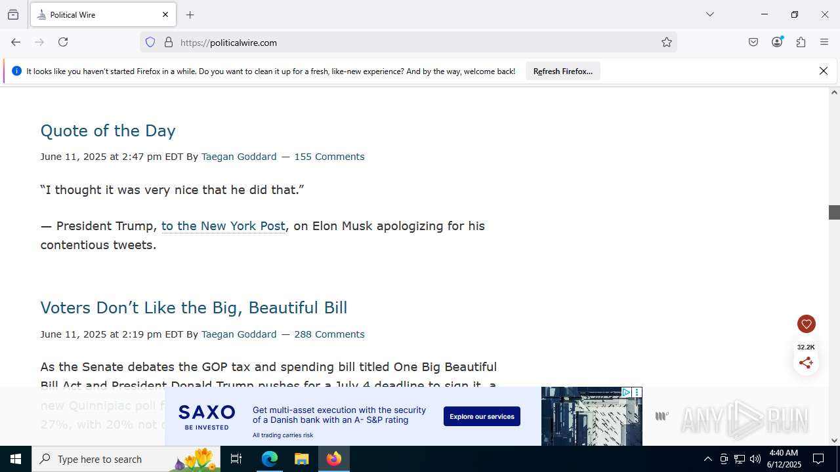Dismiss the Firefox notification bar
The width and height of the screenshot is (840, 472).
(824, 71)
